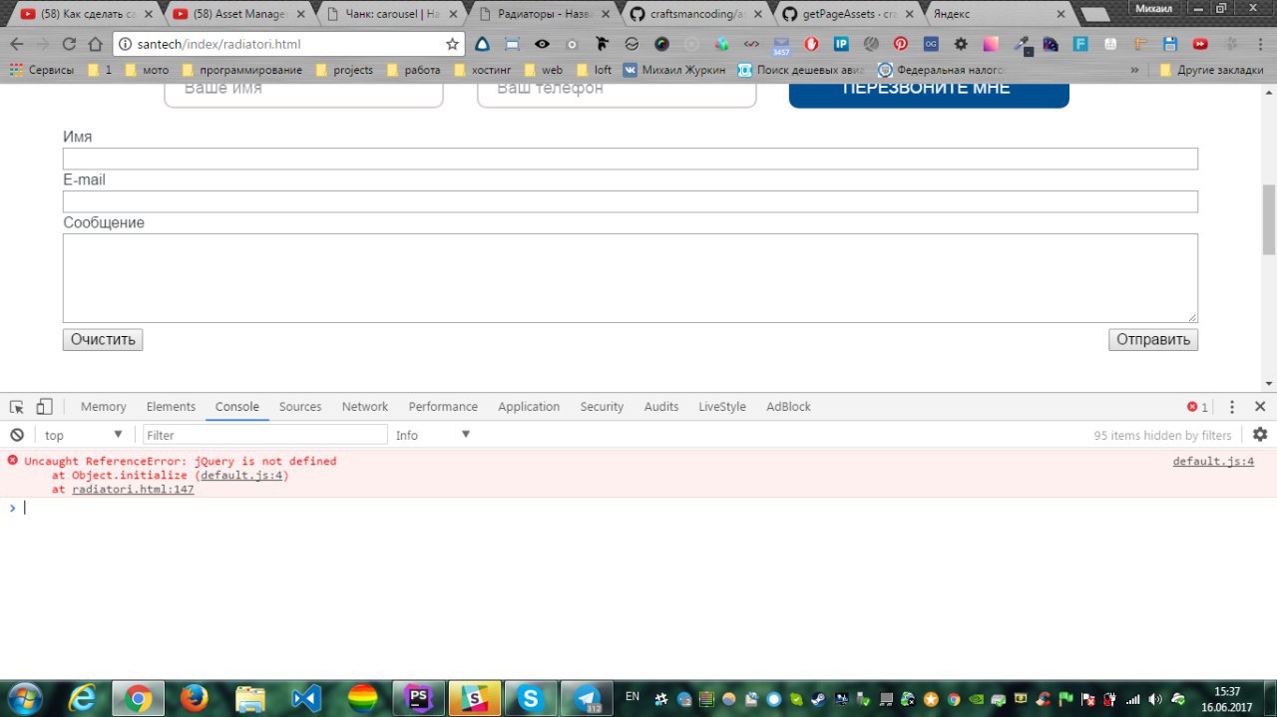Open the default.js:4 link on the right

(1213, 461)
